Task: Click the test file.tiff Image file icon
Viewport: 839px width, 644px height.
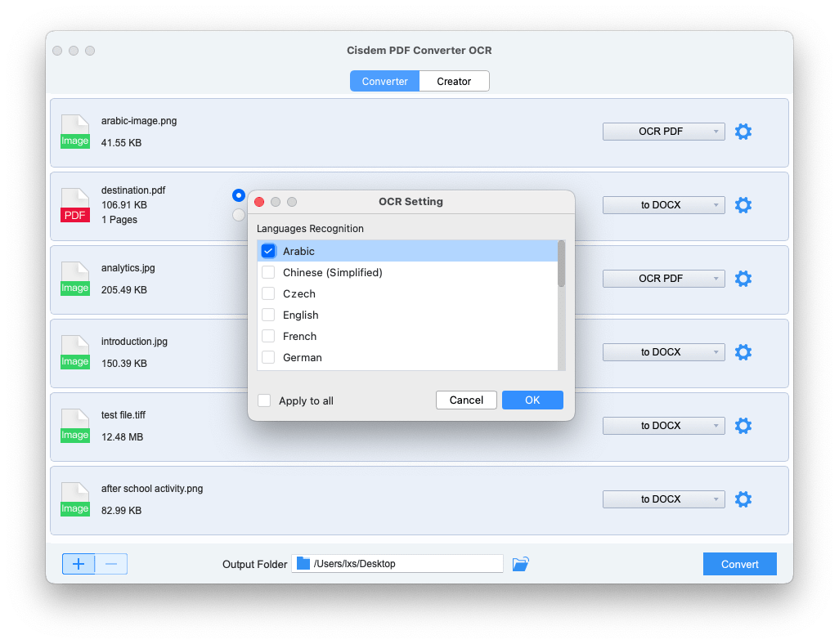Action: tap(75, 426)
